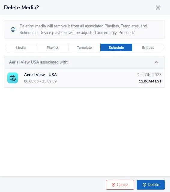Click the 'Delete Media?' dialog title
This screenshot has height=192, width=170.
(x=21, y=8)
